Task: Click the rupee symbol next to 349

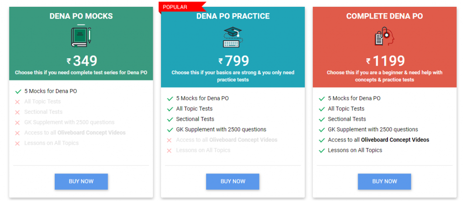Action: coord(69,61)
